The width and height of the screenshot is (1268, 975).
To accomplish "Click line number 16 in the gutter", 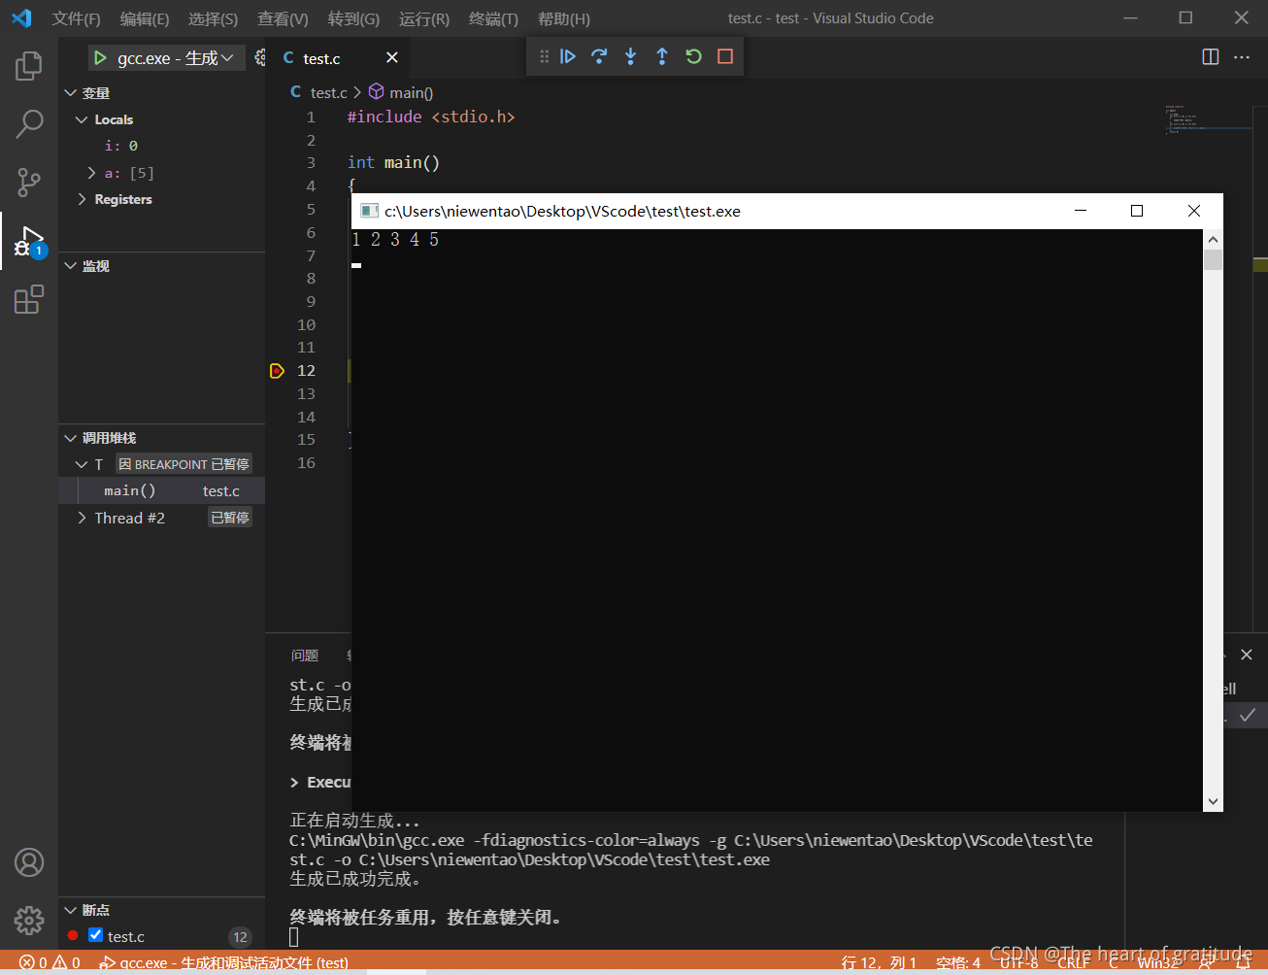I will [x=306, y=463].
